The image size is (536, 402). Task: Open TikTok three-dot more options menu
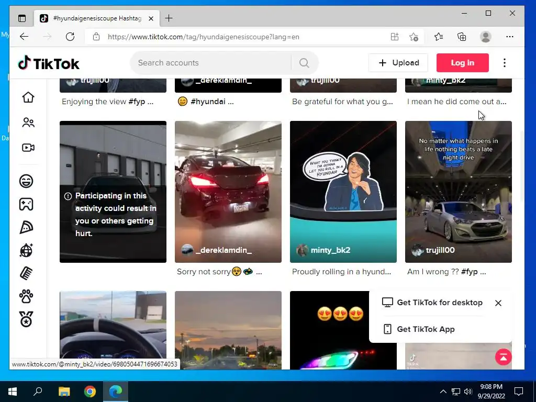(505, 63)
